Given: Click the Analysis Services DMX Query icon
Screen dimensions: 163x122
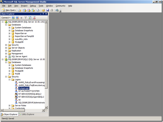Looking at the screenshot, I should coord(29,10).
